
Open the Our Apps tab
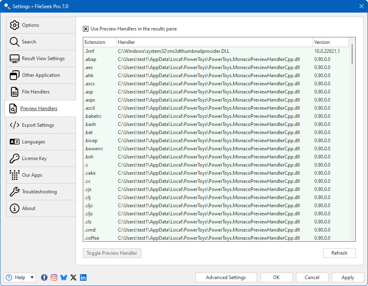coord(41,175)
